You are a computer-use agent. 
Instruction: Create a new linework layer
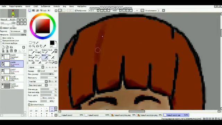point(7,47)
